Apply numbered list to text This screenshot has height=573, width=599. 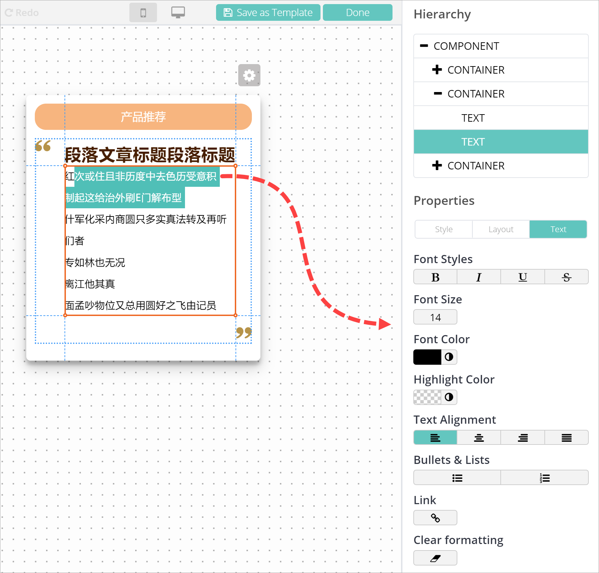click(544, 478)
